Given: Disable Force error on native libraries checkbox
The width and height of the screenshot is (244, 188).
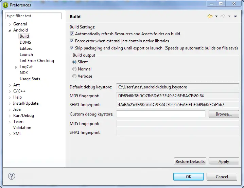Looking at the screenshot, I should (x=72, y=41).
